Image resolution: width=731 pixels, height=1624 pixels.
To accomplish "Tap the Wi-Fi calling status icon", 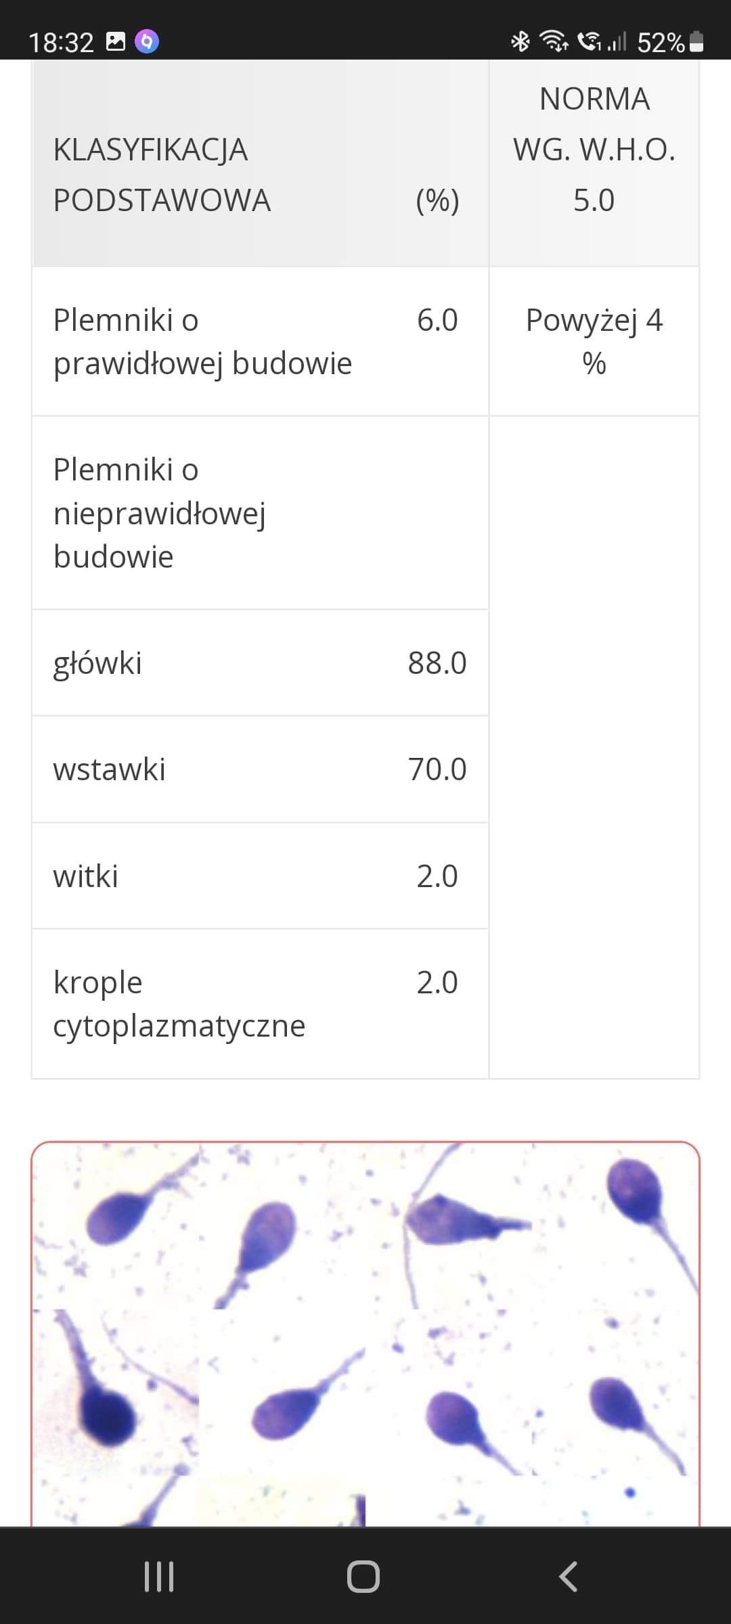I will 589,42.
